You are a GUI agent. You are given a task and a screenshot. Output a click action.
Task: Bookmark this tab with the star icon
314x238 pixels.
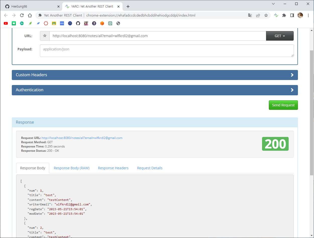tap(266, 15)
